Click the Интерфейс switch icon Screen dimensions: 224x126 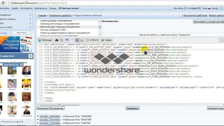pyautogui.click(x=199, y=8)
